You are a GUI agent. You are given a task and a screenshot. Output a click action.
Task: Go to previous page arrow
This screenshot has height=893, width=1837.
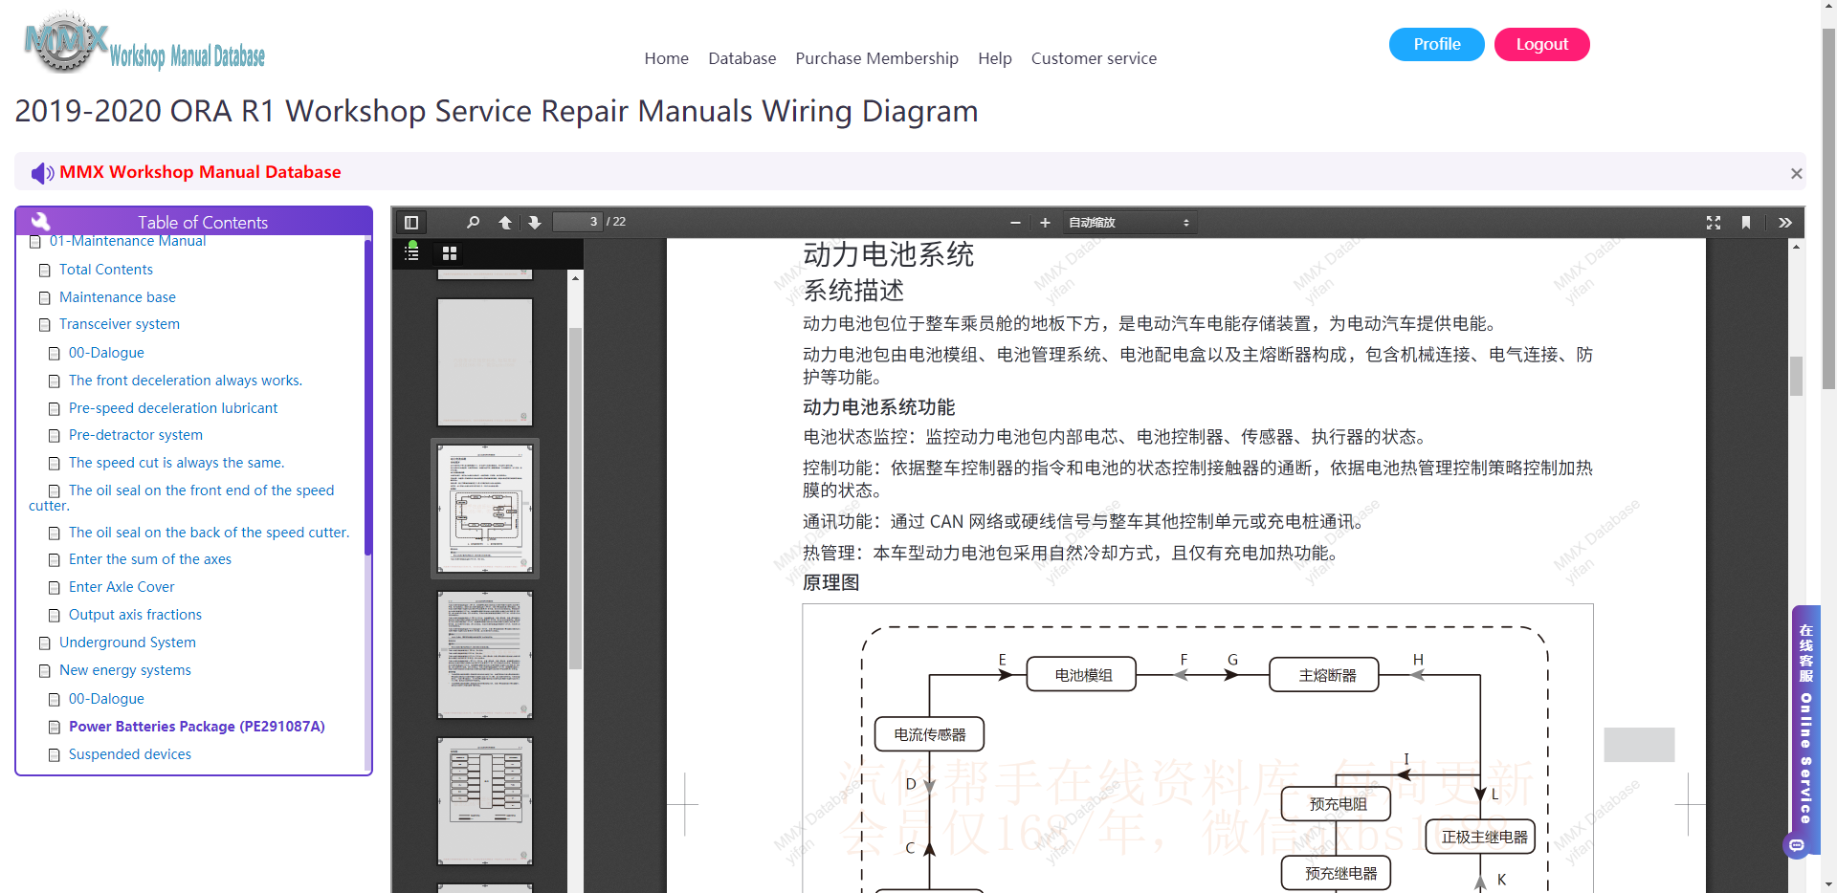pyautogui.click(x=505, y=223)
